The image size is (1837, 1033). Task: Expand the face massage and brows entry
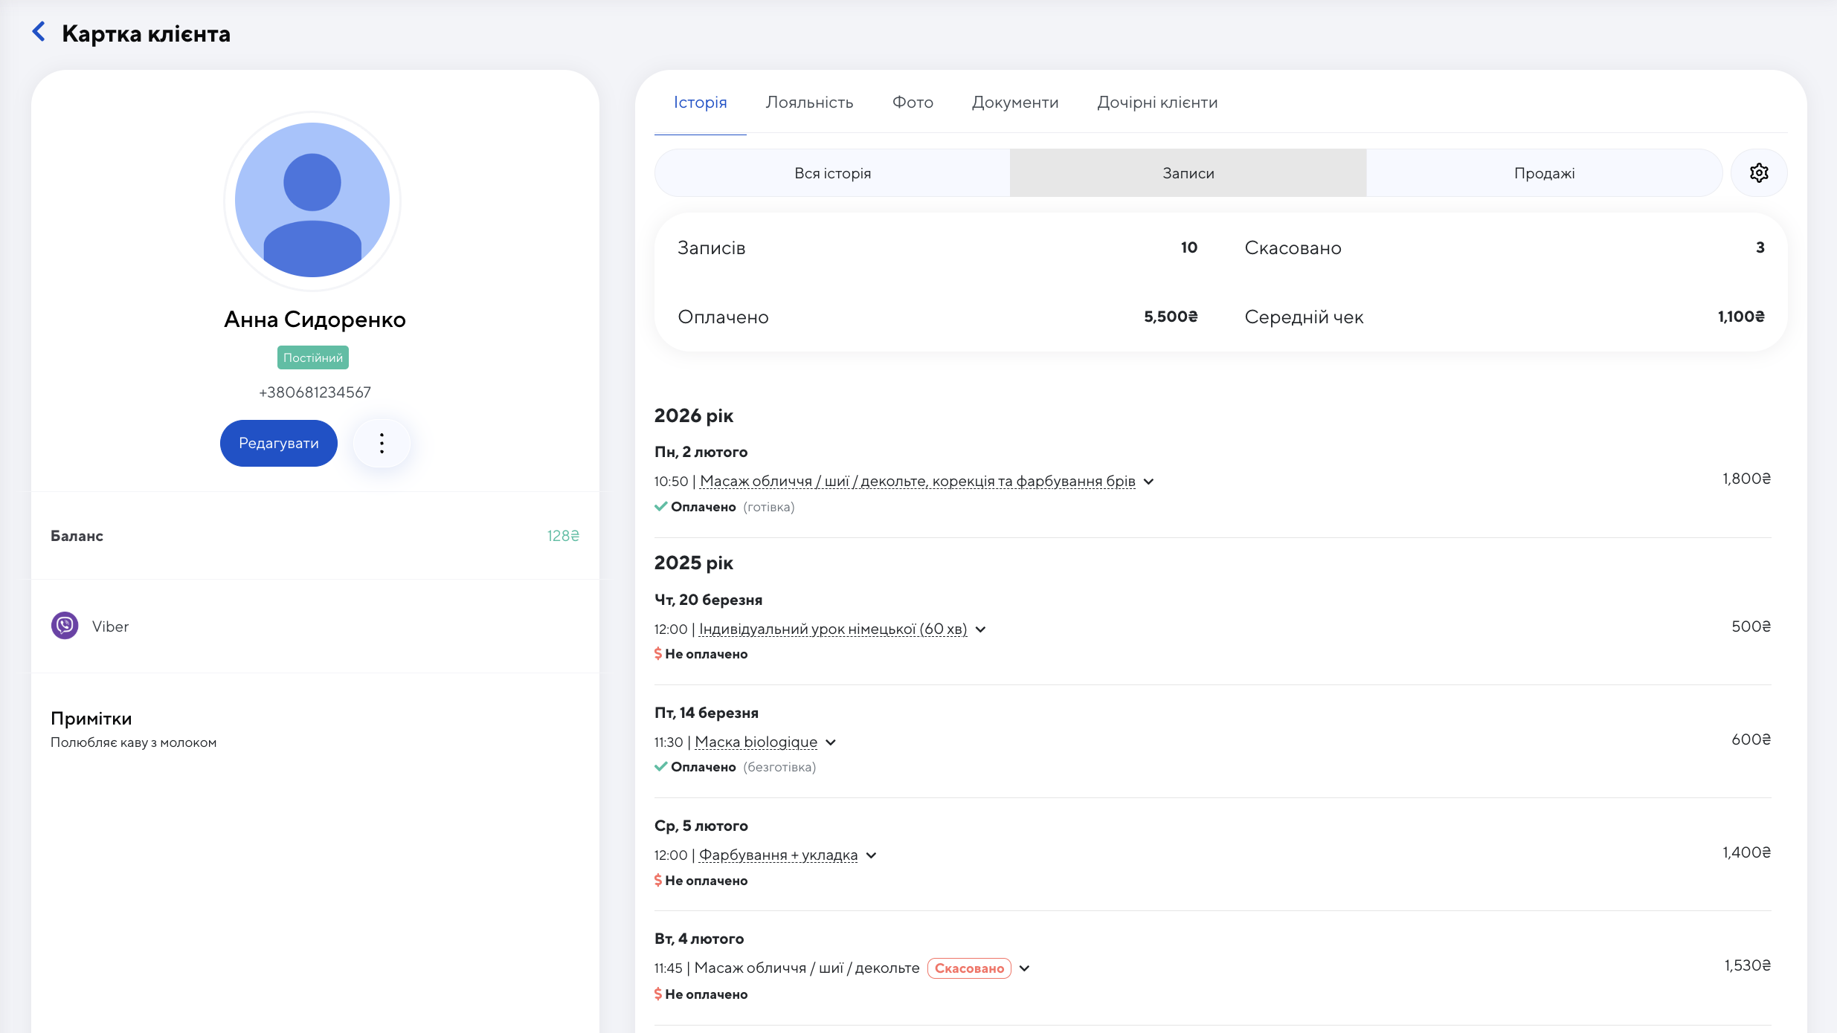coord(1148,482)
